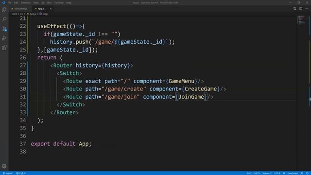Open the Run menu

point(50,3)
